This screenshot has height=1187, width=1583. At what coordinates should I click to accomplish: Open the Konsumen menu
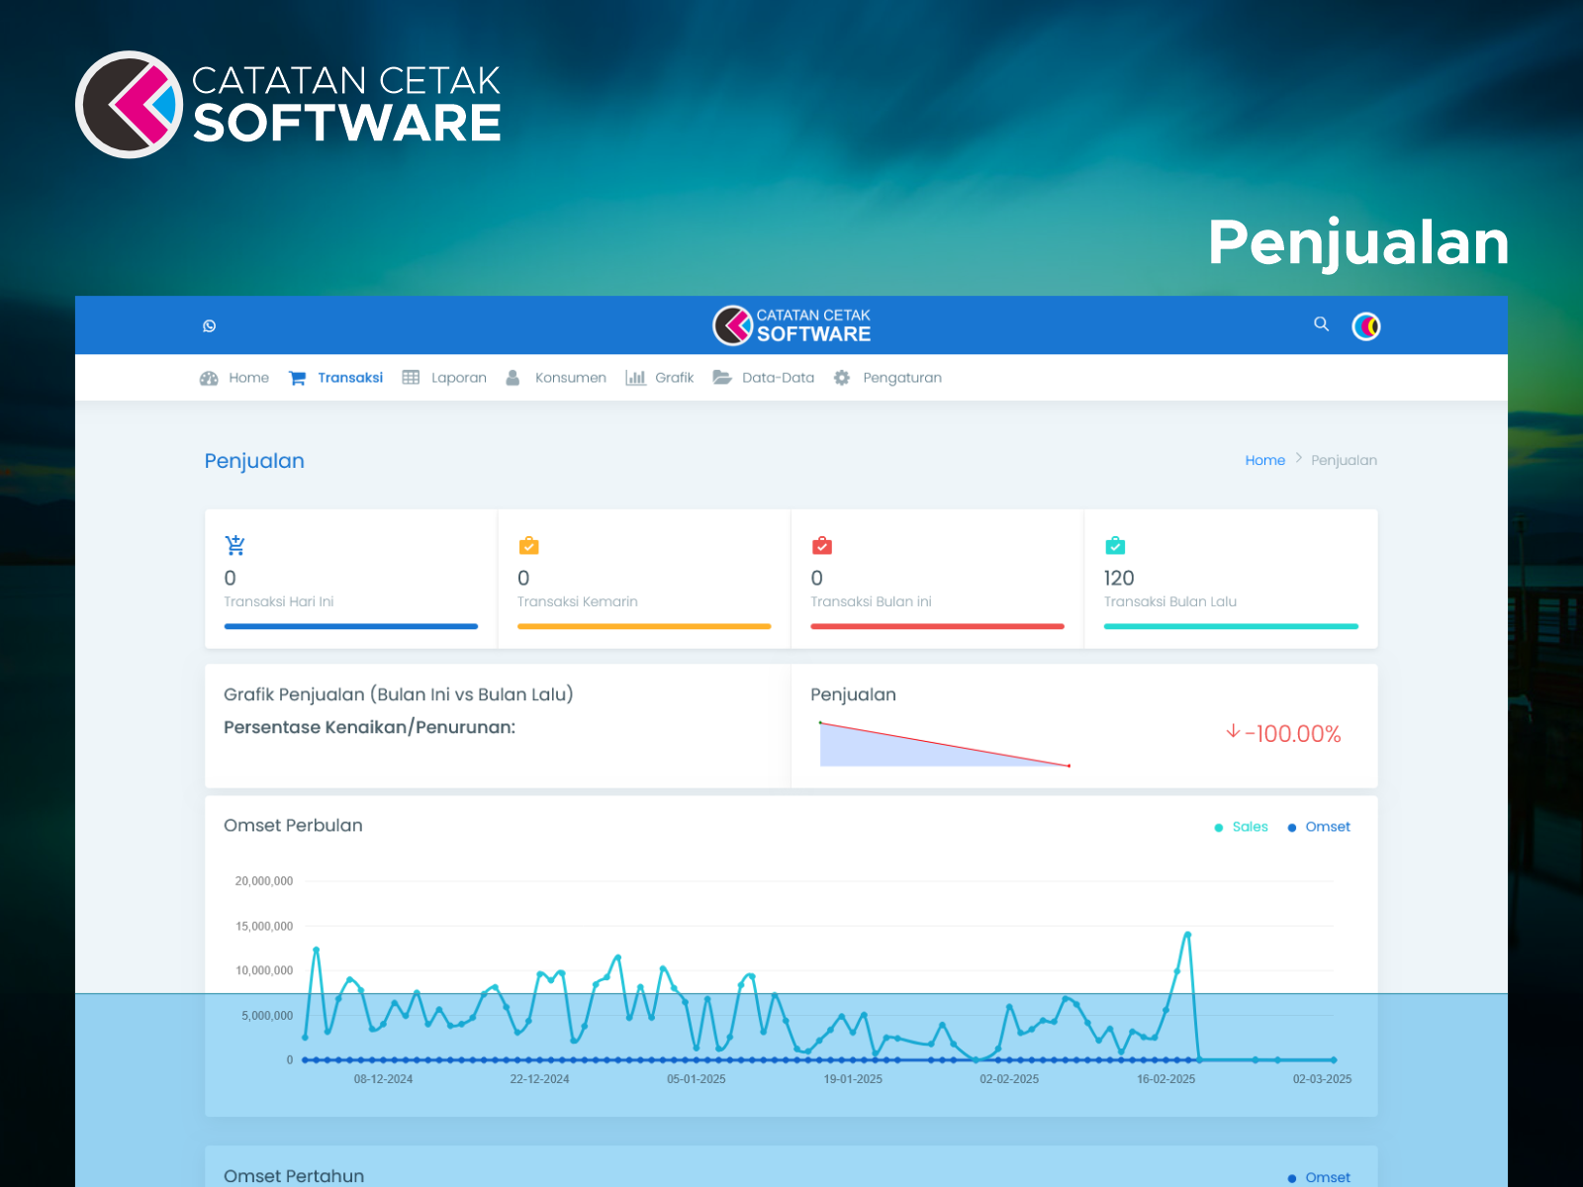pos(571,378)
